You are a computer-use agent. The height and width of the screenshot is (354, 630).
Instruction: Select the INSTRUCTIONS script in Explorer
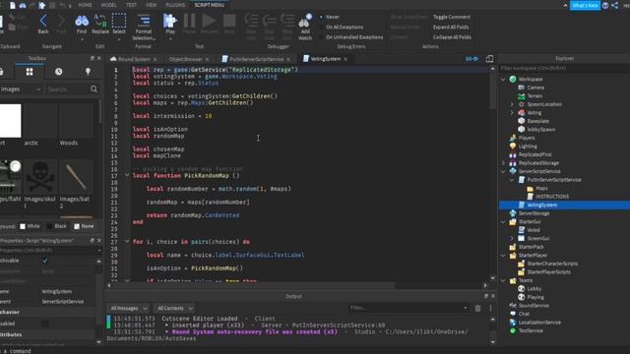coord(551,197)
